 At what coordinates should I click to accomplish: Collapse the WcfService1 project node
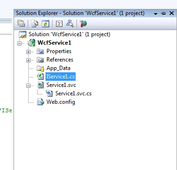[20, 43]
